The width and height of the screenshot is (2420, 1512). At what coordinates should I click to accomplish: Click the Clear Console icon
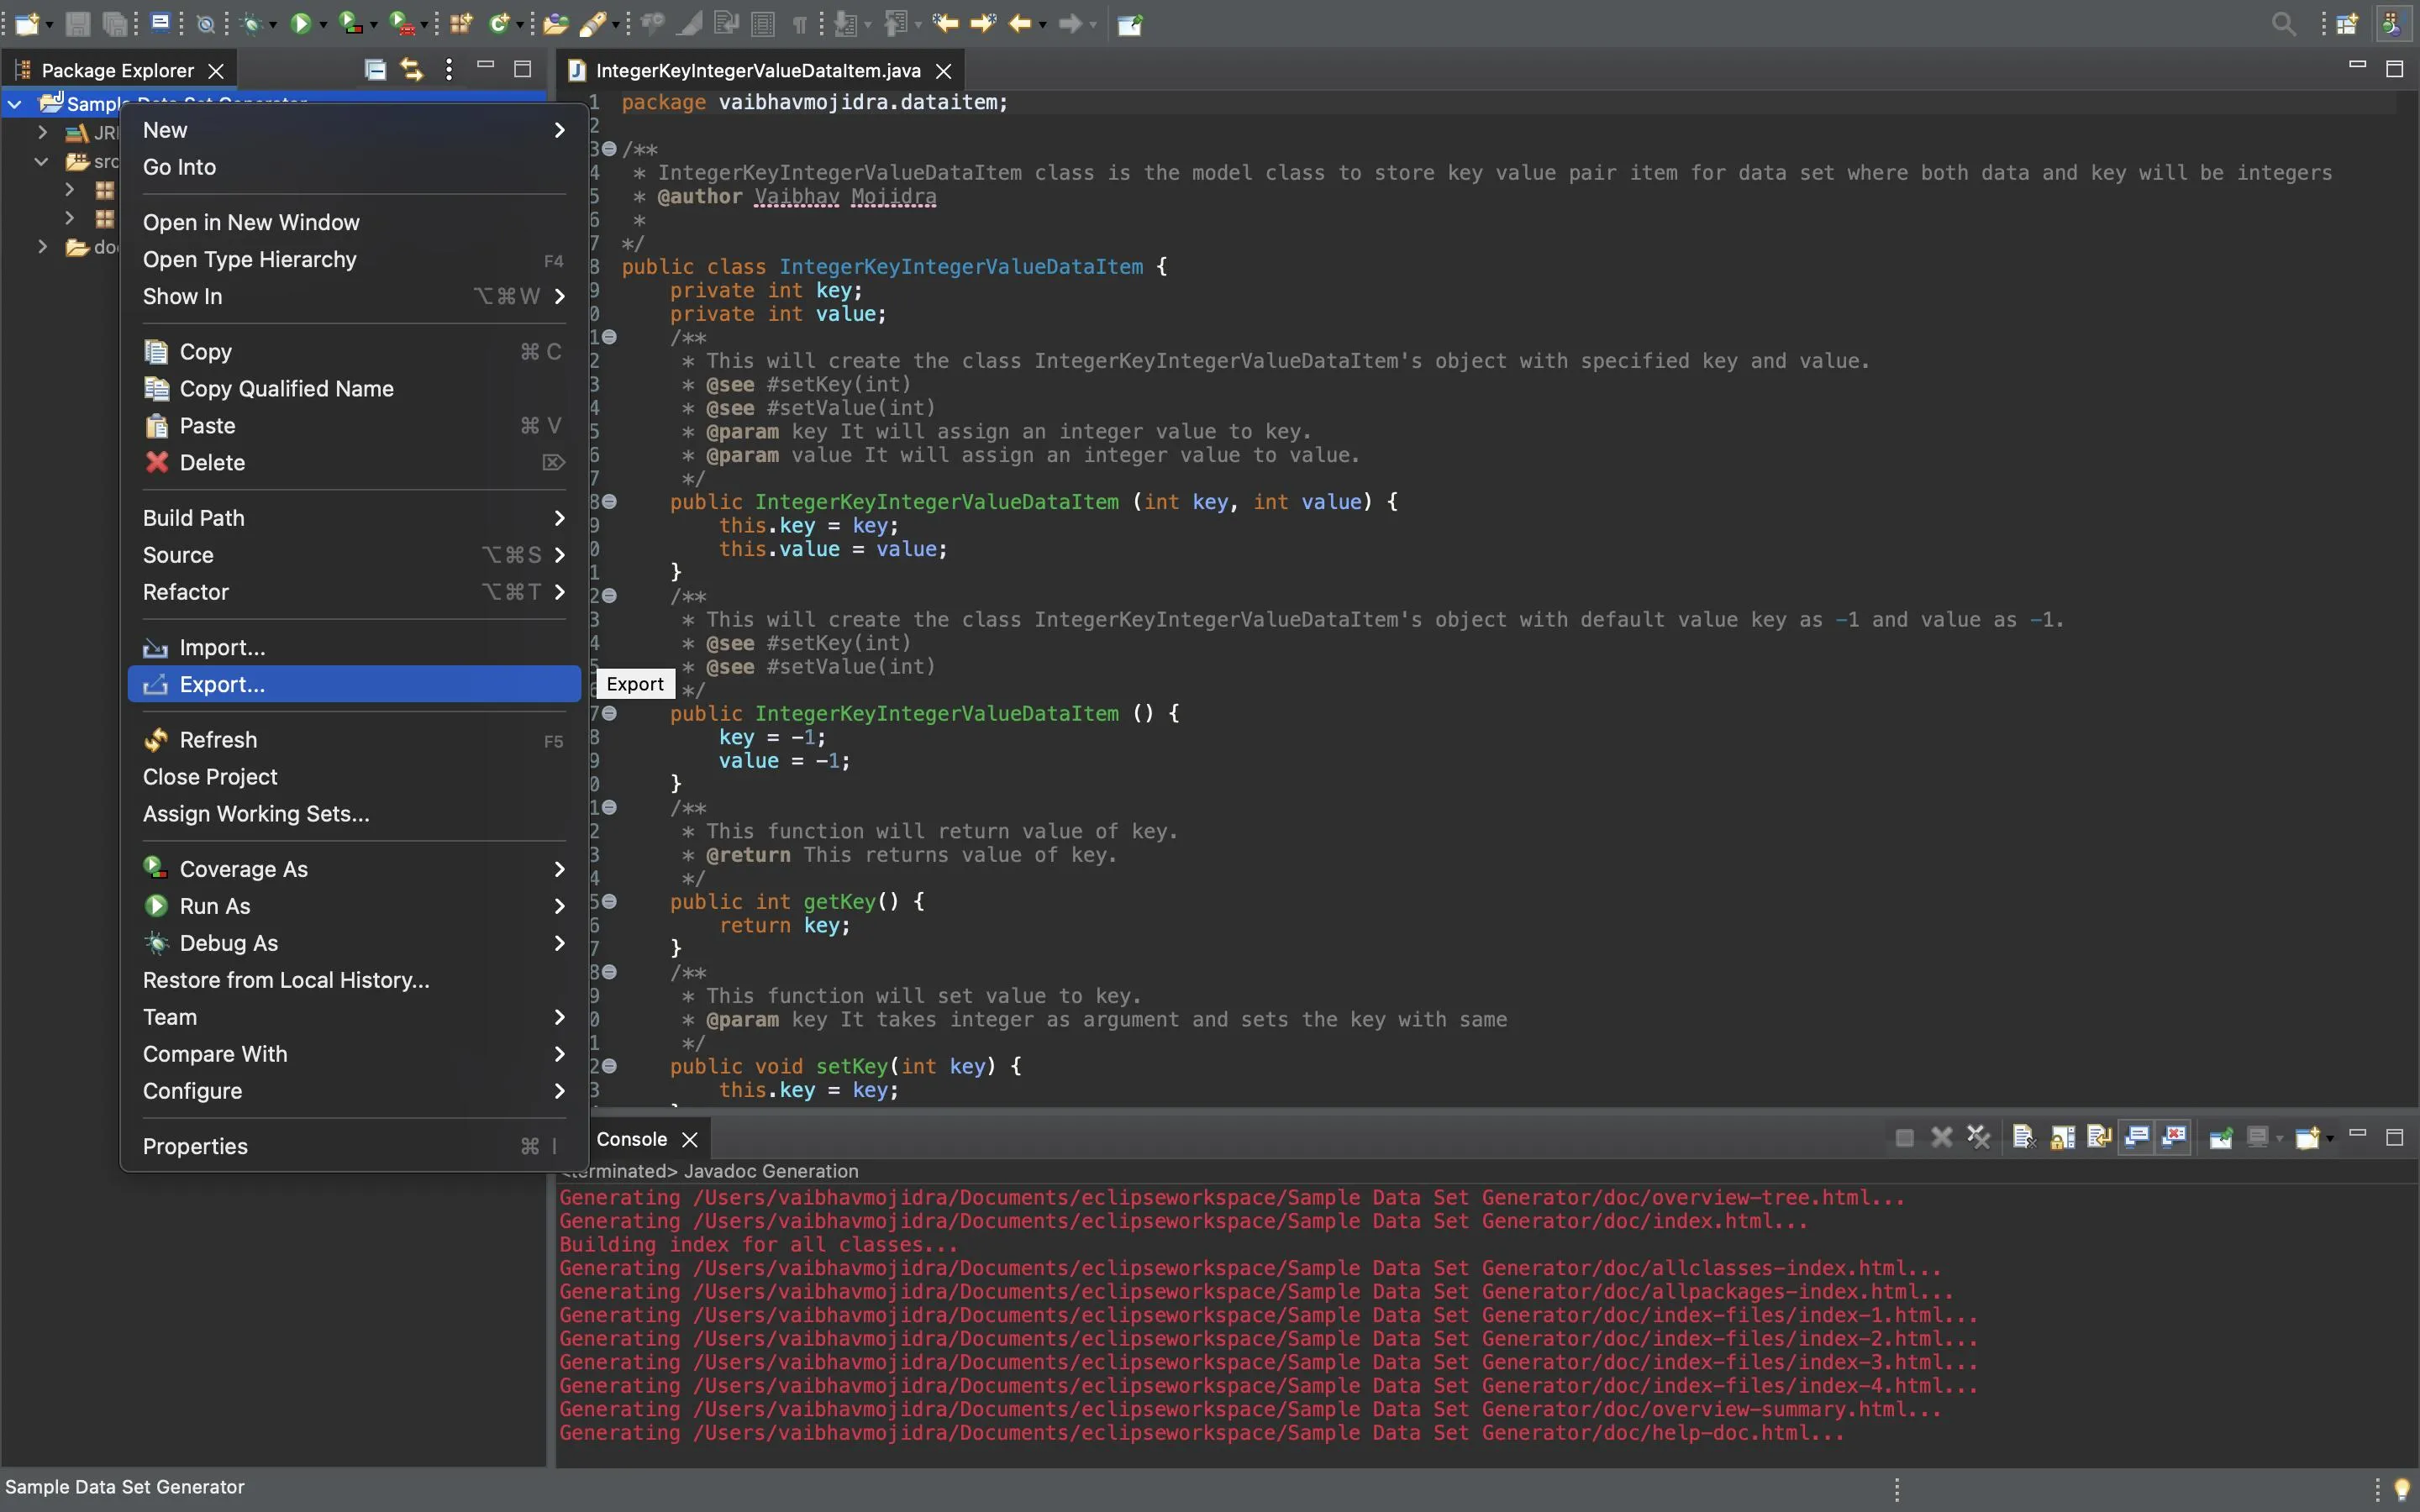[2024, 1137]
